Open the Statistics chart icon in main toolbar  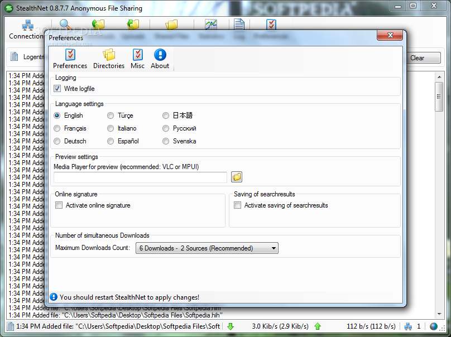coord(211,25)
